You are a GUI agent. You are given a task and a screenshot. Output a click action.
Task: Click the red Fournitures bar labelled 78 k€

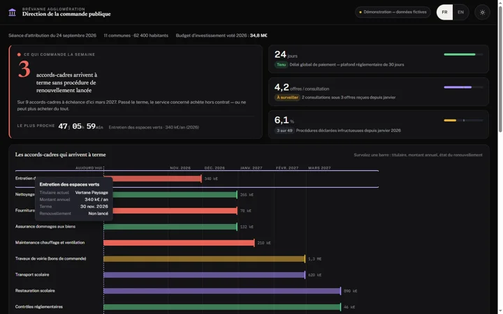tap(175, 211)
